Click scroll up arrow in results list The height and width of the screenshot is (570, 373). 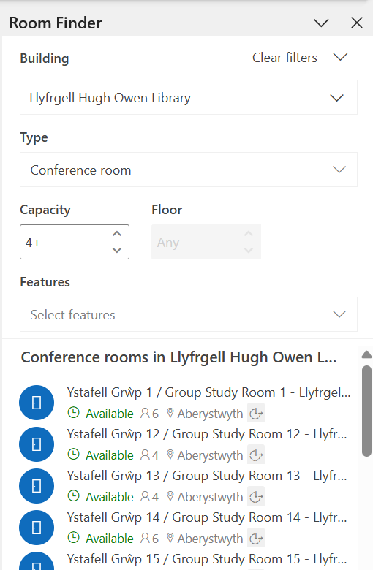point(366,354)
